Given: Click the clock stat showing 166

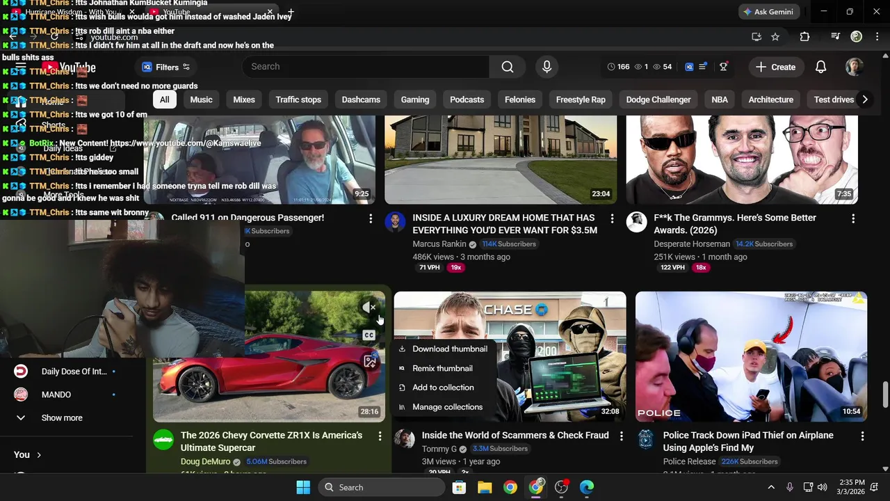Looking at the screenshot, I should coord(618,67).
